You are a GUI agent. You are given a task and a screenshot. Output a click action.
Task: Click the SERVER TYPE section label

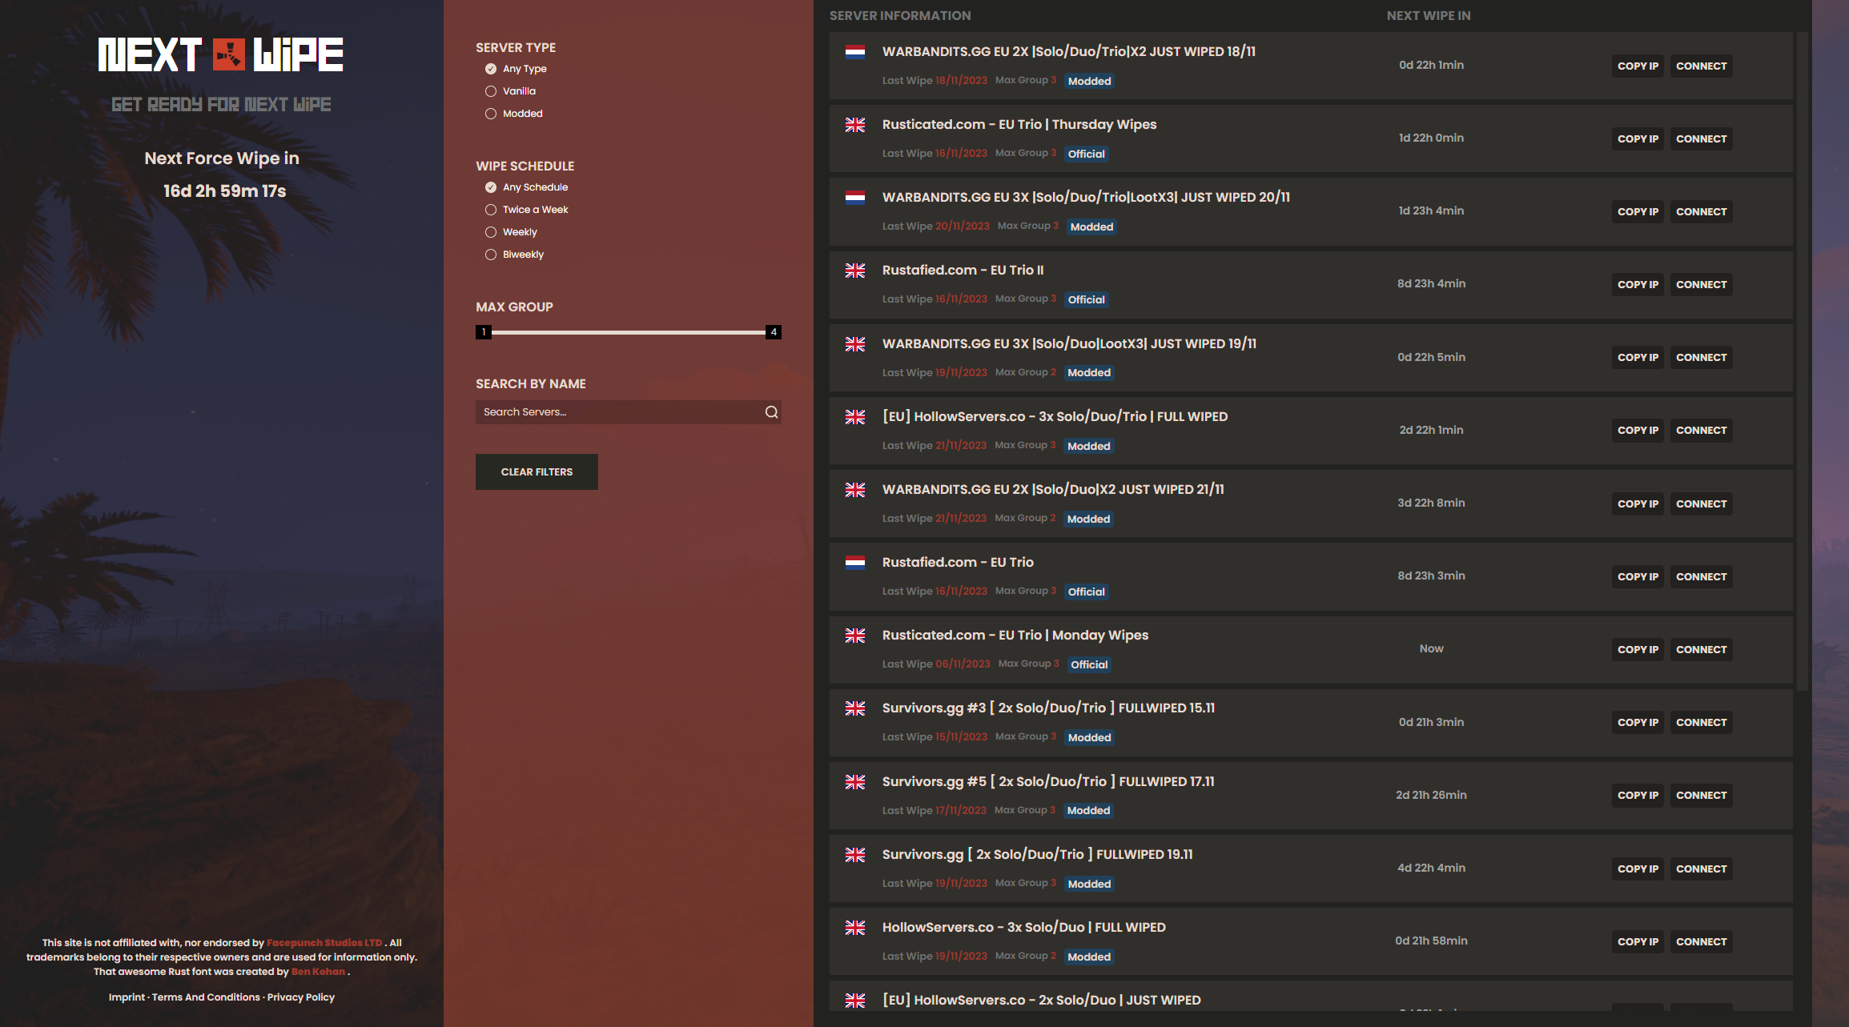point(516,46)
